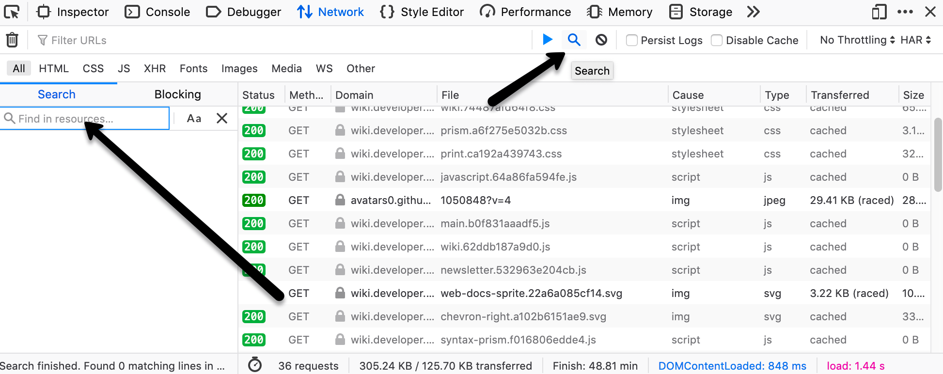Select the All filter button
Viewport: 943px width, 374px height.
(x=19, y=68)
